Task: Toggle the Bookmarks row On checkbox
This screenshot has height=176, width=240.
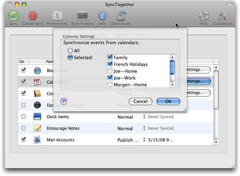Action: pyautogui.click(x=23, y=70)
